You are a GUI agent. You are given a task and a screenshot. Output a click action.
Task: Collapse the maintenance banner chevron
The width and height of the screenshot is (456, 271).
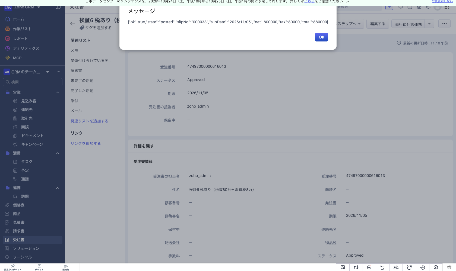348,2
